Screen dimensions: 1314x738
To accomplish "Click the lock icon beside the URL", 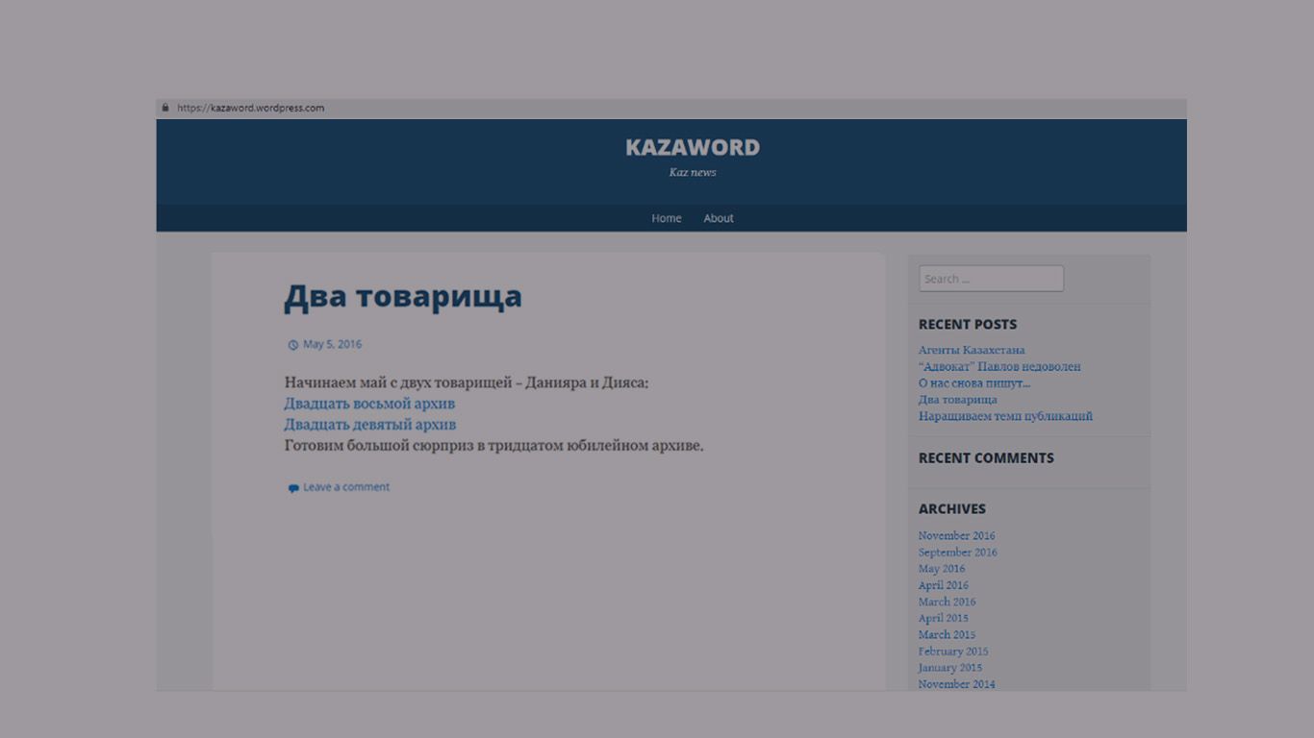I will pyautogui.click(x=165, y=108).
